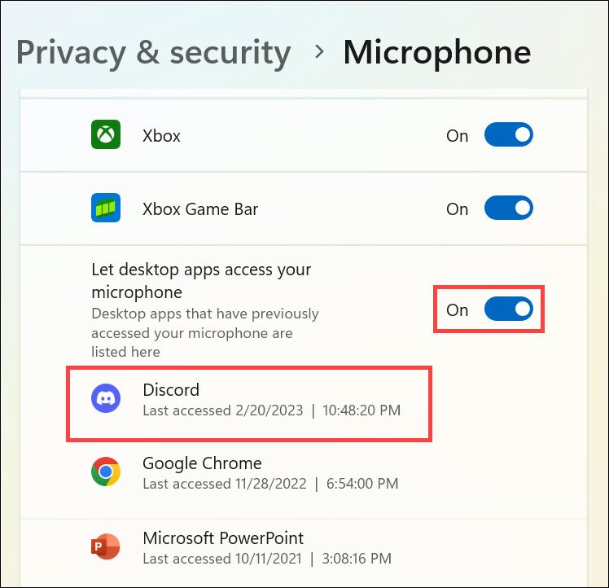
Task: Click the breadcrumb chevron before Microphone
Action: [319, 51]
